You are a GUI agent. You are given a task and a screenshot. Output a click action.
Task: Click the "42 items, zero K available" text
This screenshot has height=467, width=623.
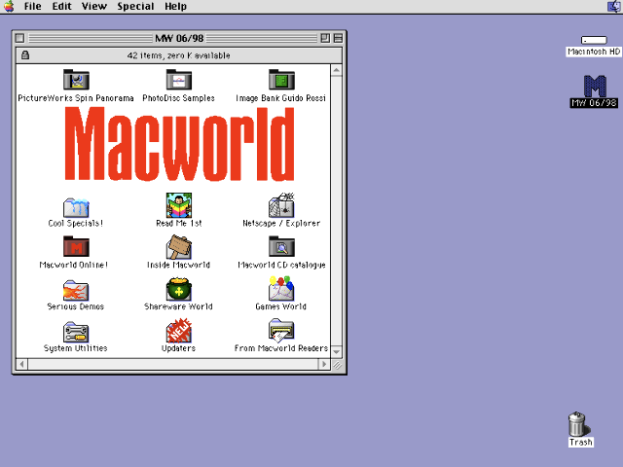tap(179, 55)
